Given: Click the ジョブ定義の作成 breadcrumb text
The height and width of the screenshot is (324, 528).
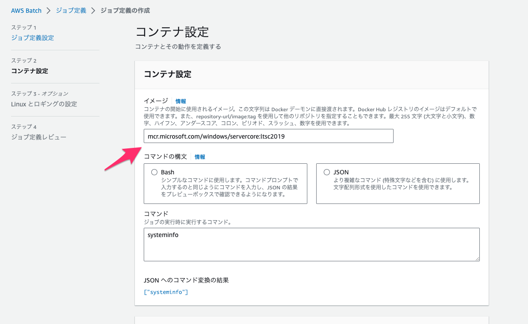Looking at the screenshot, I should click(x=125, y=10).
